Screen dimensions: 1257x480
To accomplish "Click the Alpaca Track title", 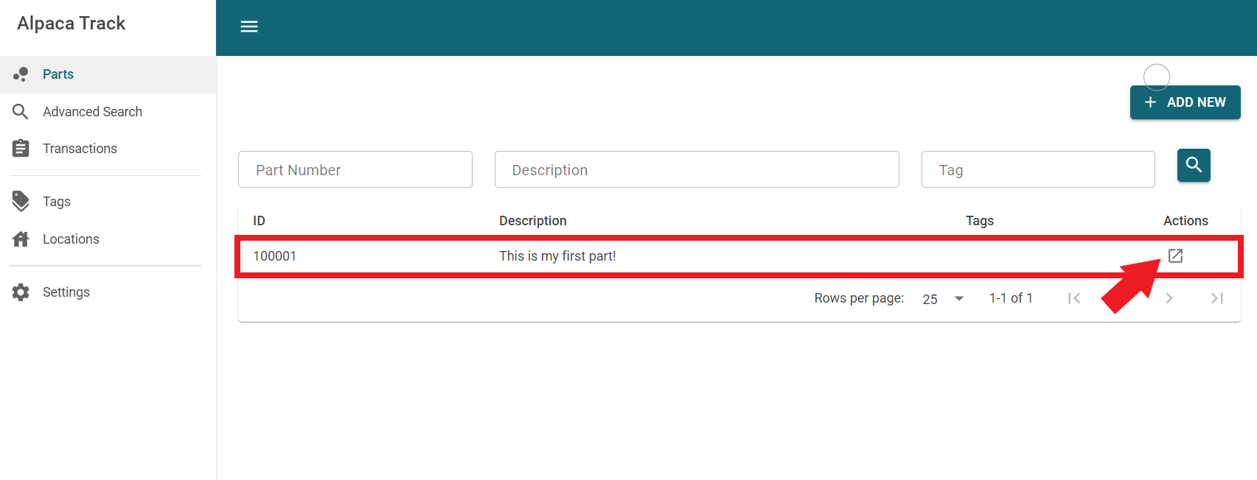I will click(72, 24).
